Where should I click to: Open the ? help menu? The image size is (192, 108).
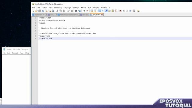(x=109, y=7)
